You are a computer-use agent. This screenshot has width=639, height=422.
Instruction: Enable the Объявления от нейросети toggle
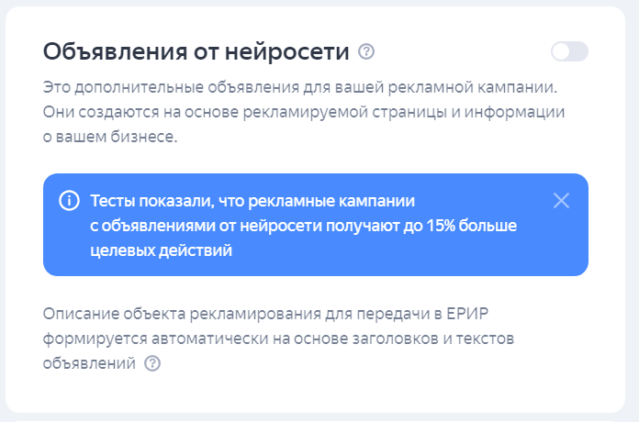(x=569, y=51)
